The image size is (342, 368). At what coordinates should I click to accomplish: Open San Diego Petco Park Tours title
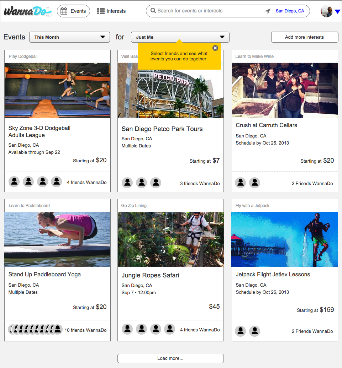pyautogui.click(x=162, y=129)
